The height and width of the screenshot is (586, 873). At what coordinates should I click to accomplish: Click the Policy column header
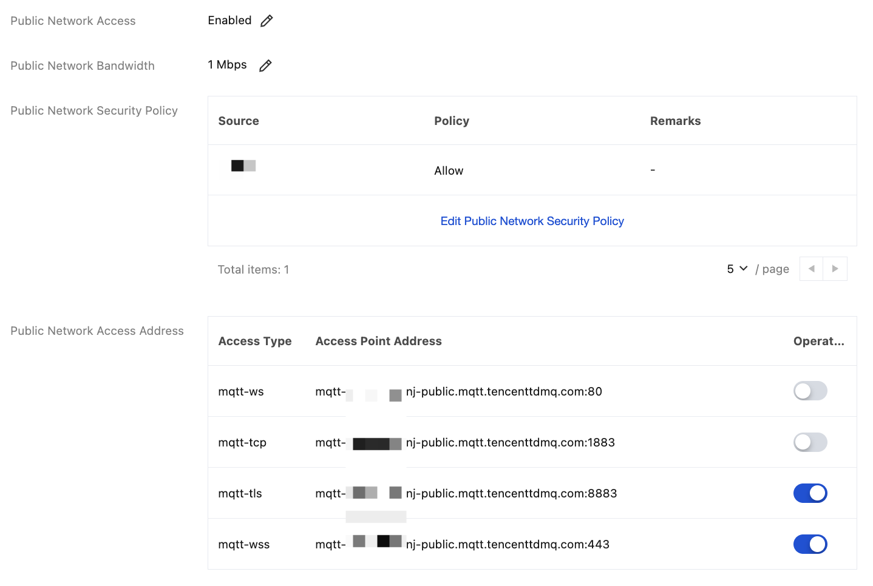click(452, 121)
